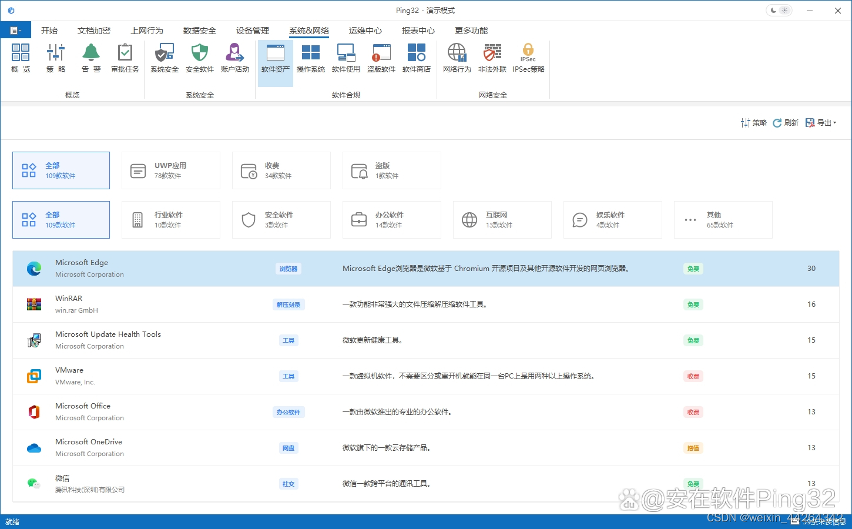Select the first-row 全部 109款软件 card
Screen dimensions: 852x529
click(61, 170)
